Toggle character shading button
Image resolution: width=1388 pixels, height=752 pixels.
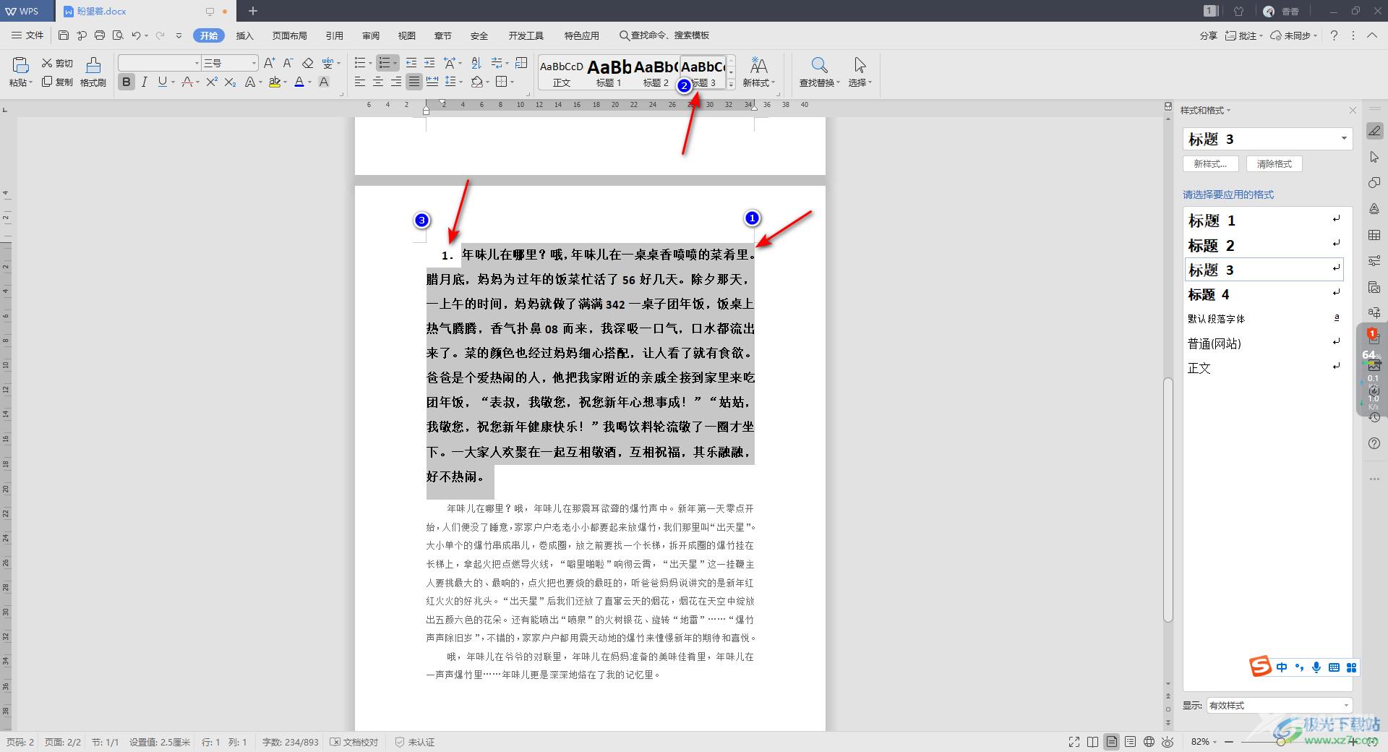[x=324, y=82]
